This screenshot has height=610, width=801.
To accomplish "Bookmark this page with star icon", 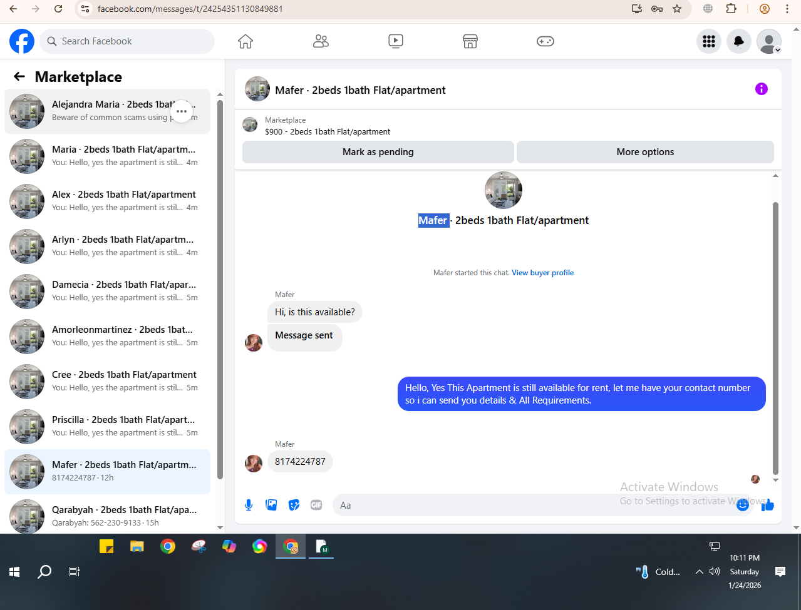I will [x=677, y=9].
